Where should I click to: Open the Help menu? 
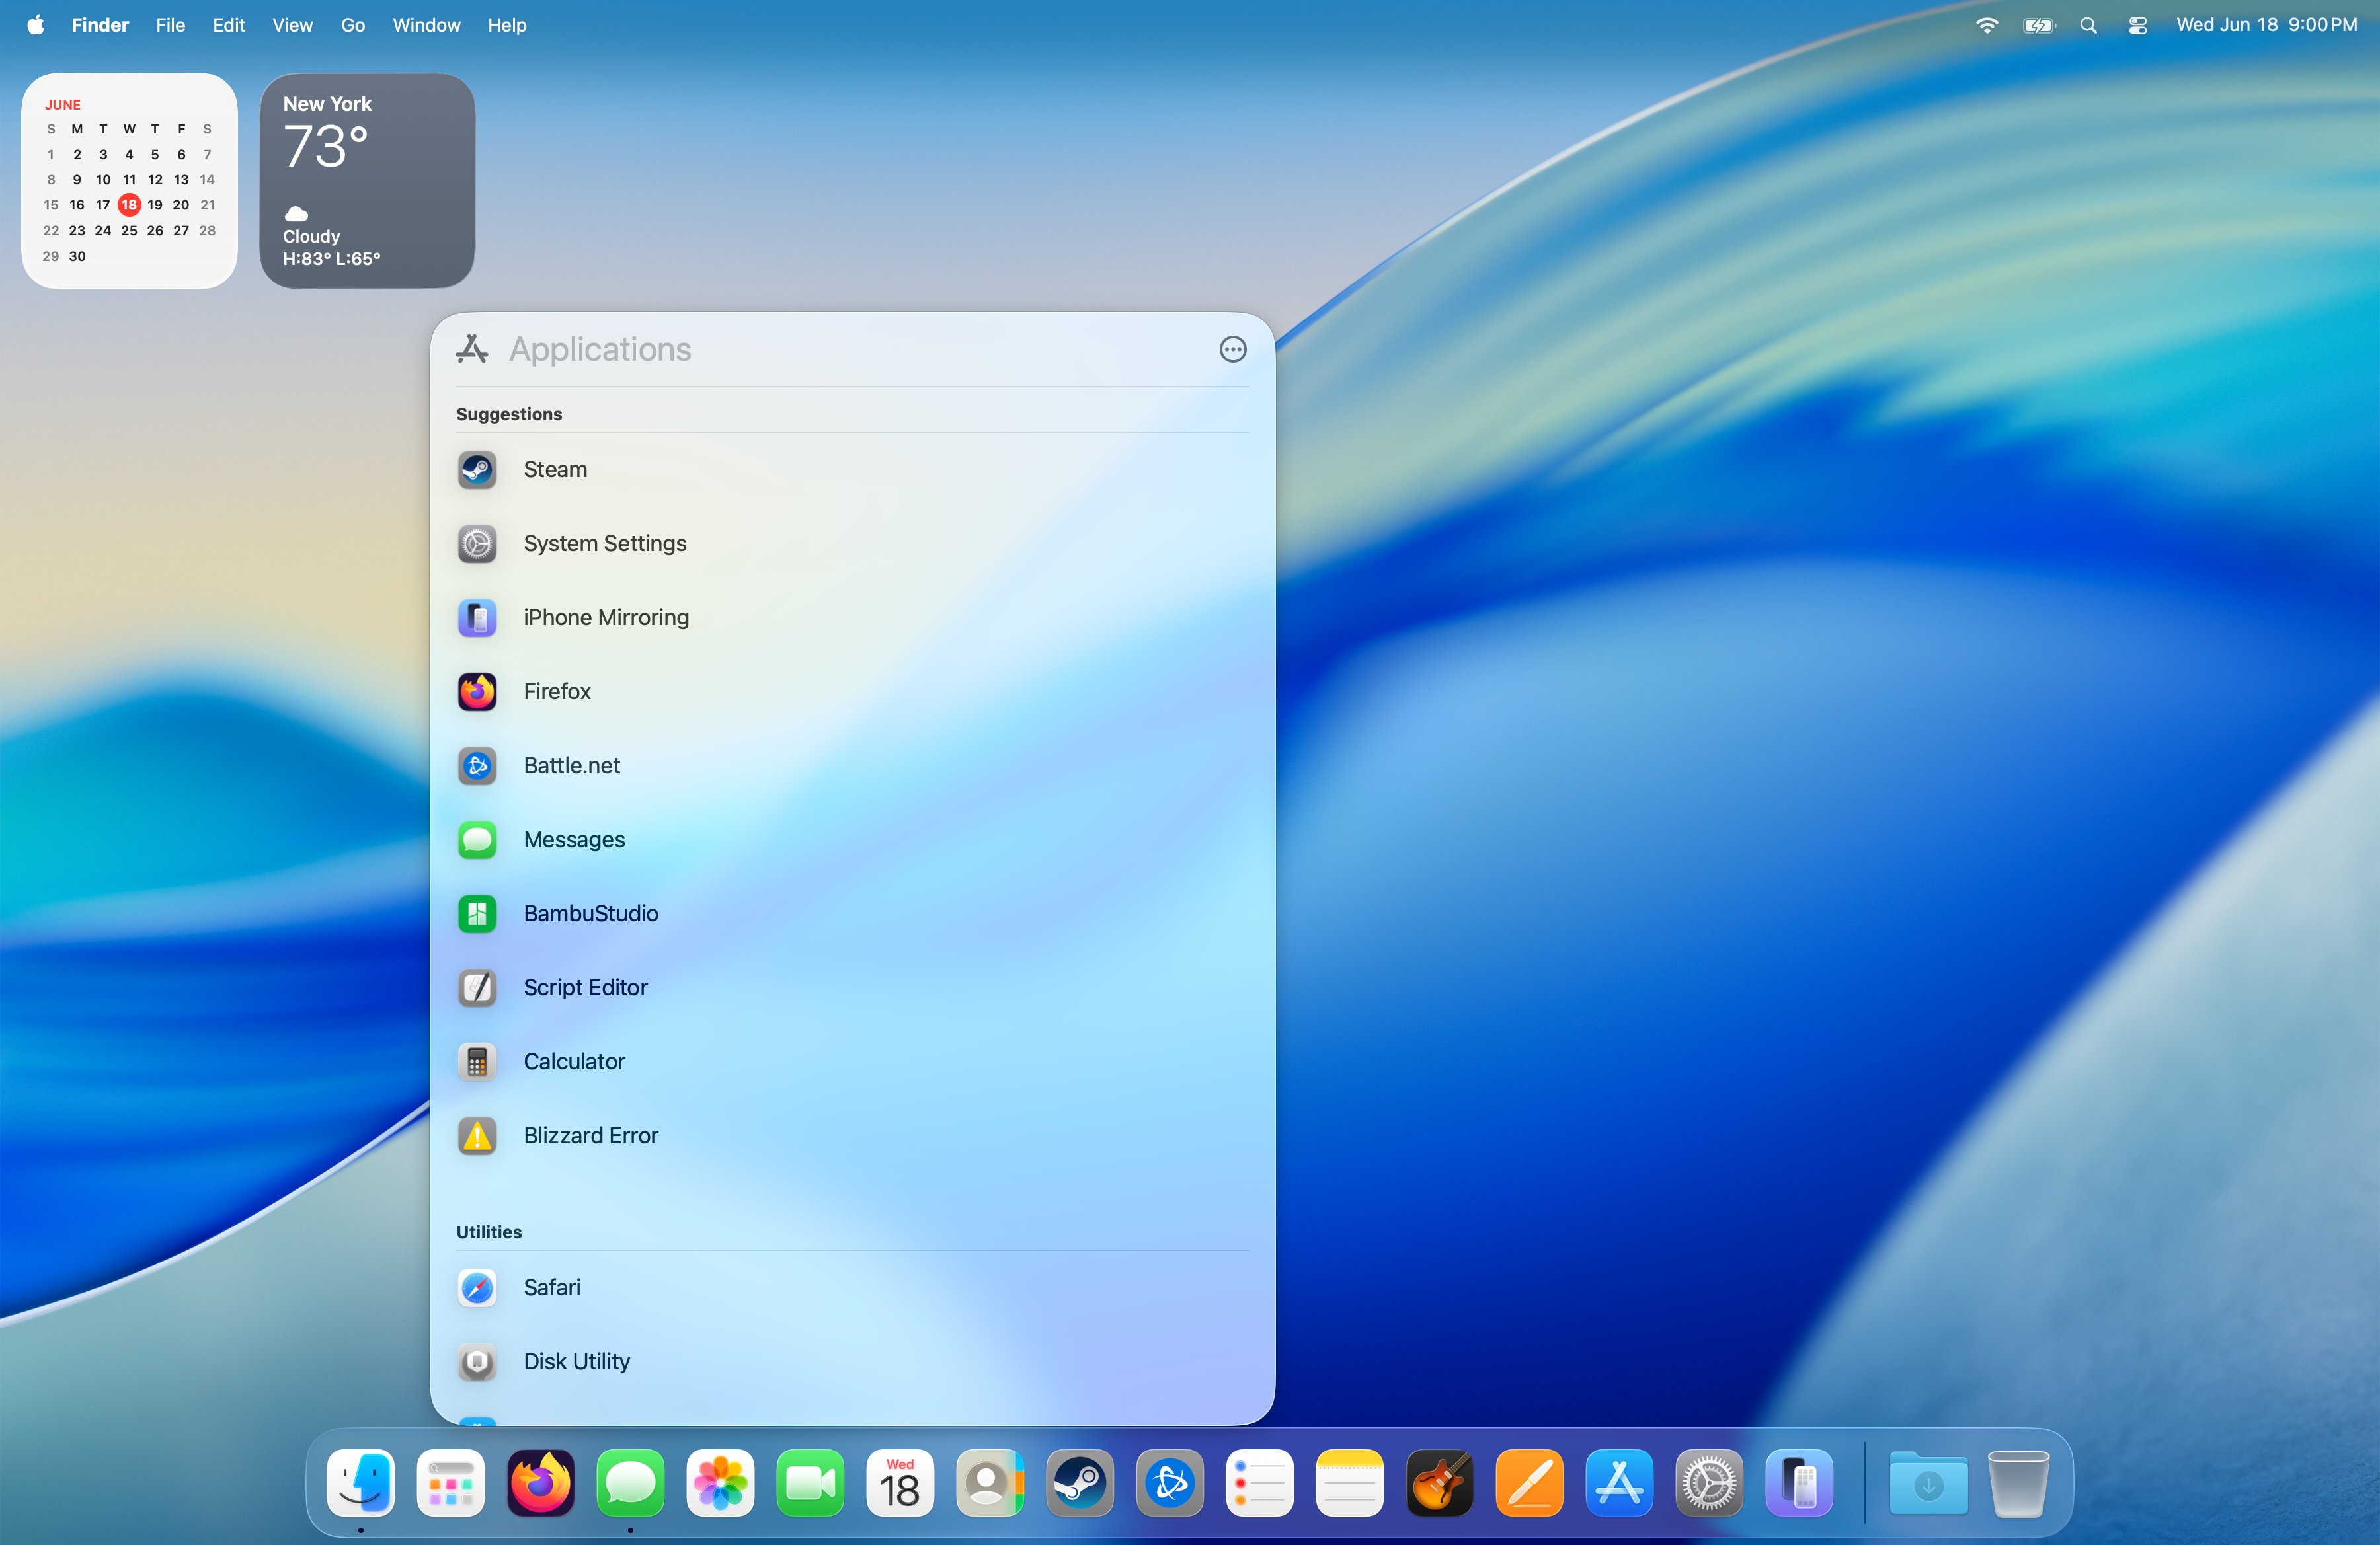point(507,25)
